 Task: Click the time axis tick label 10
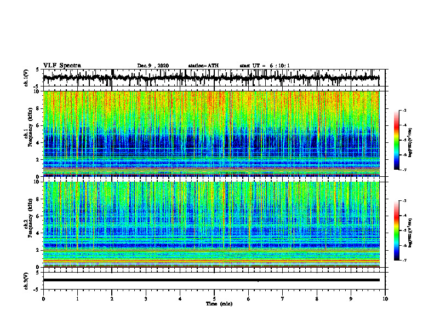pos(385,299)
